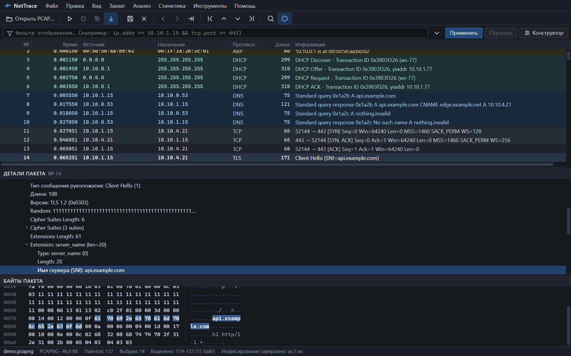The height and width of the screenshot is (356, 571).
Task: Click the NetTrace app logo
Action: pos(8,6)
